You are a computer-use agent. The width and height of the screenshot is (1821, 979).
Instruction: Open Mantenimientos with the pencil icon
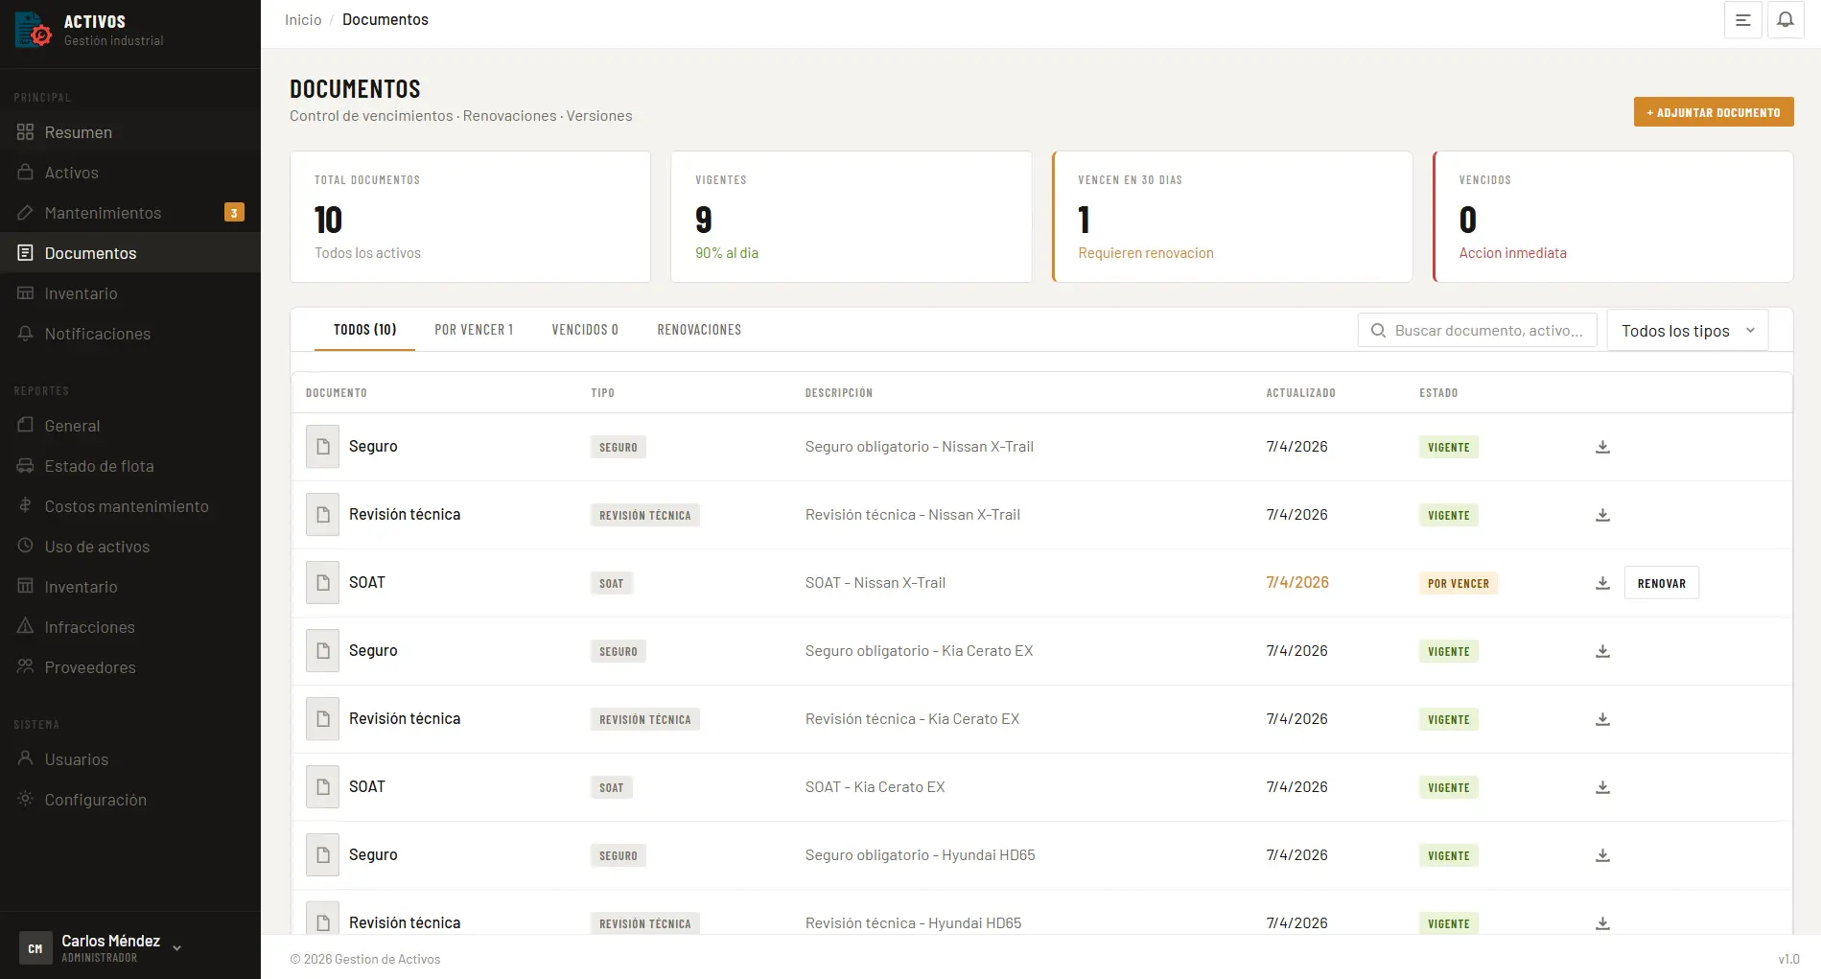click(27, 213)
